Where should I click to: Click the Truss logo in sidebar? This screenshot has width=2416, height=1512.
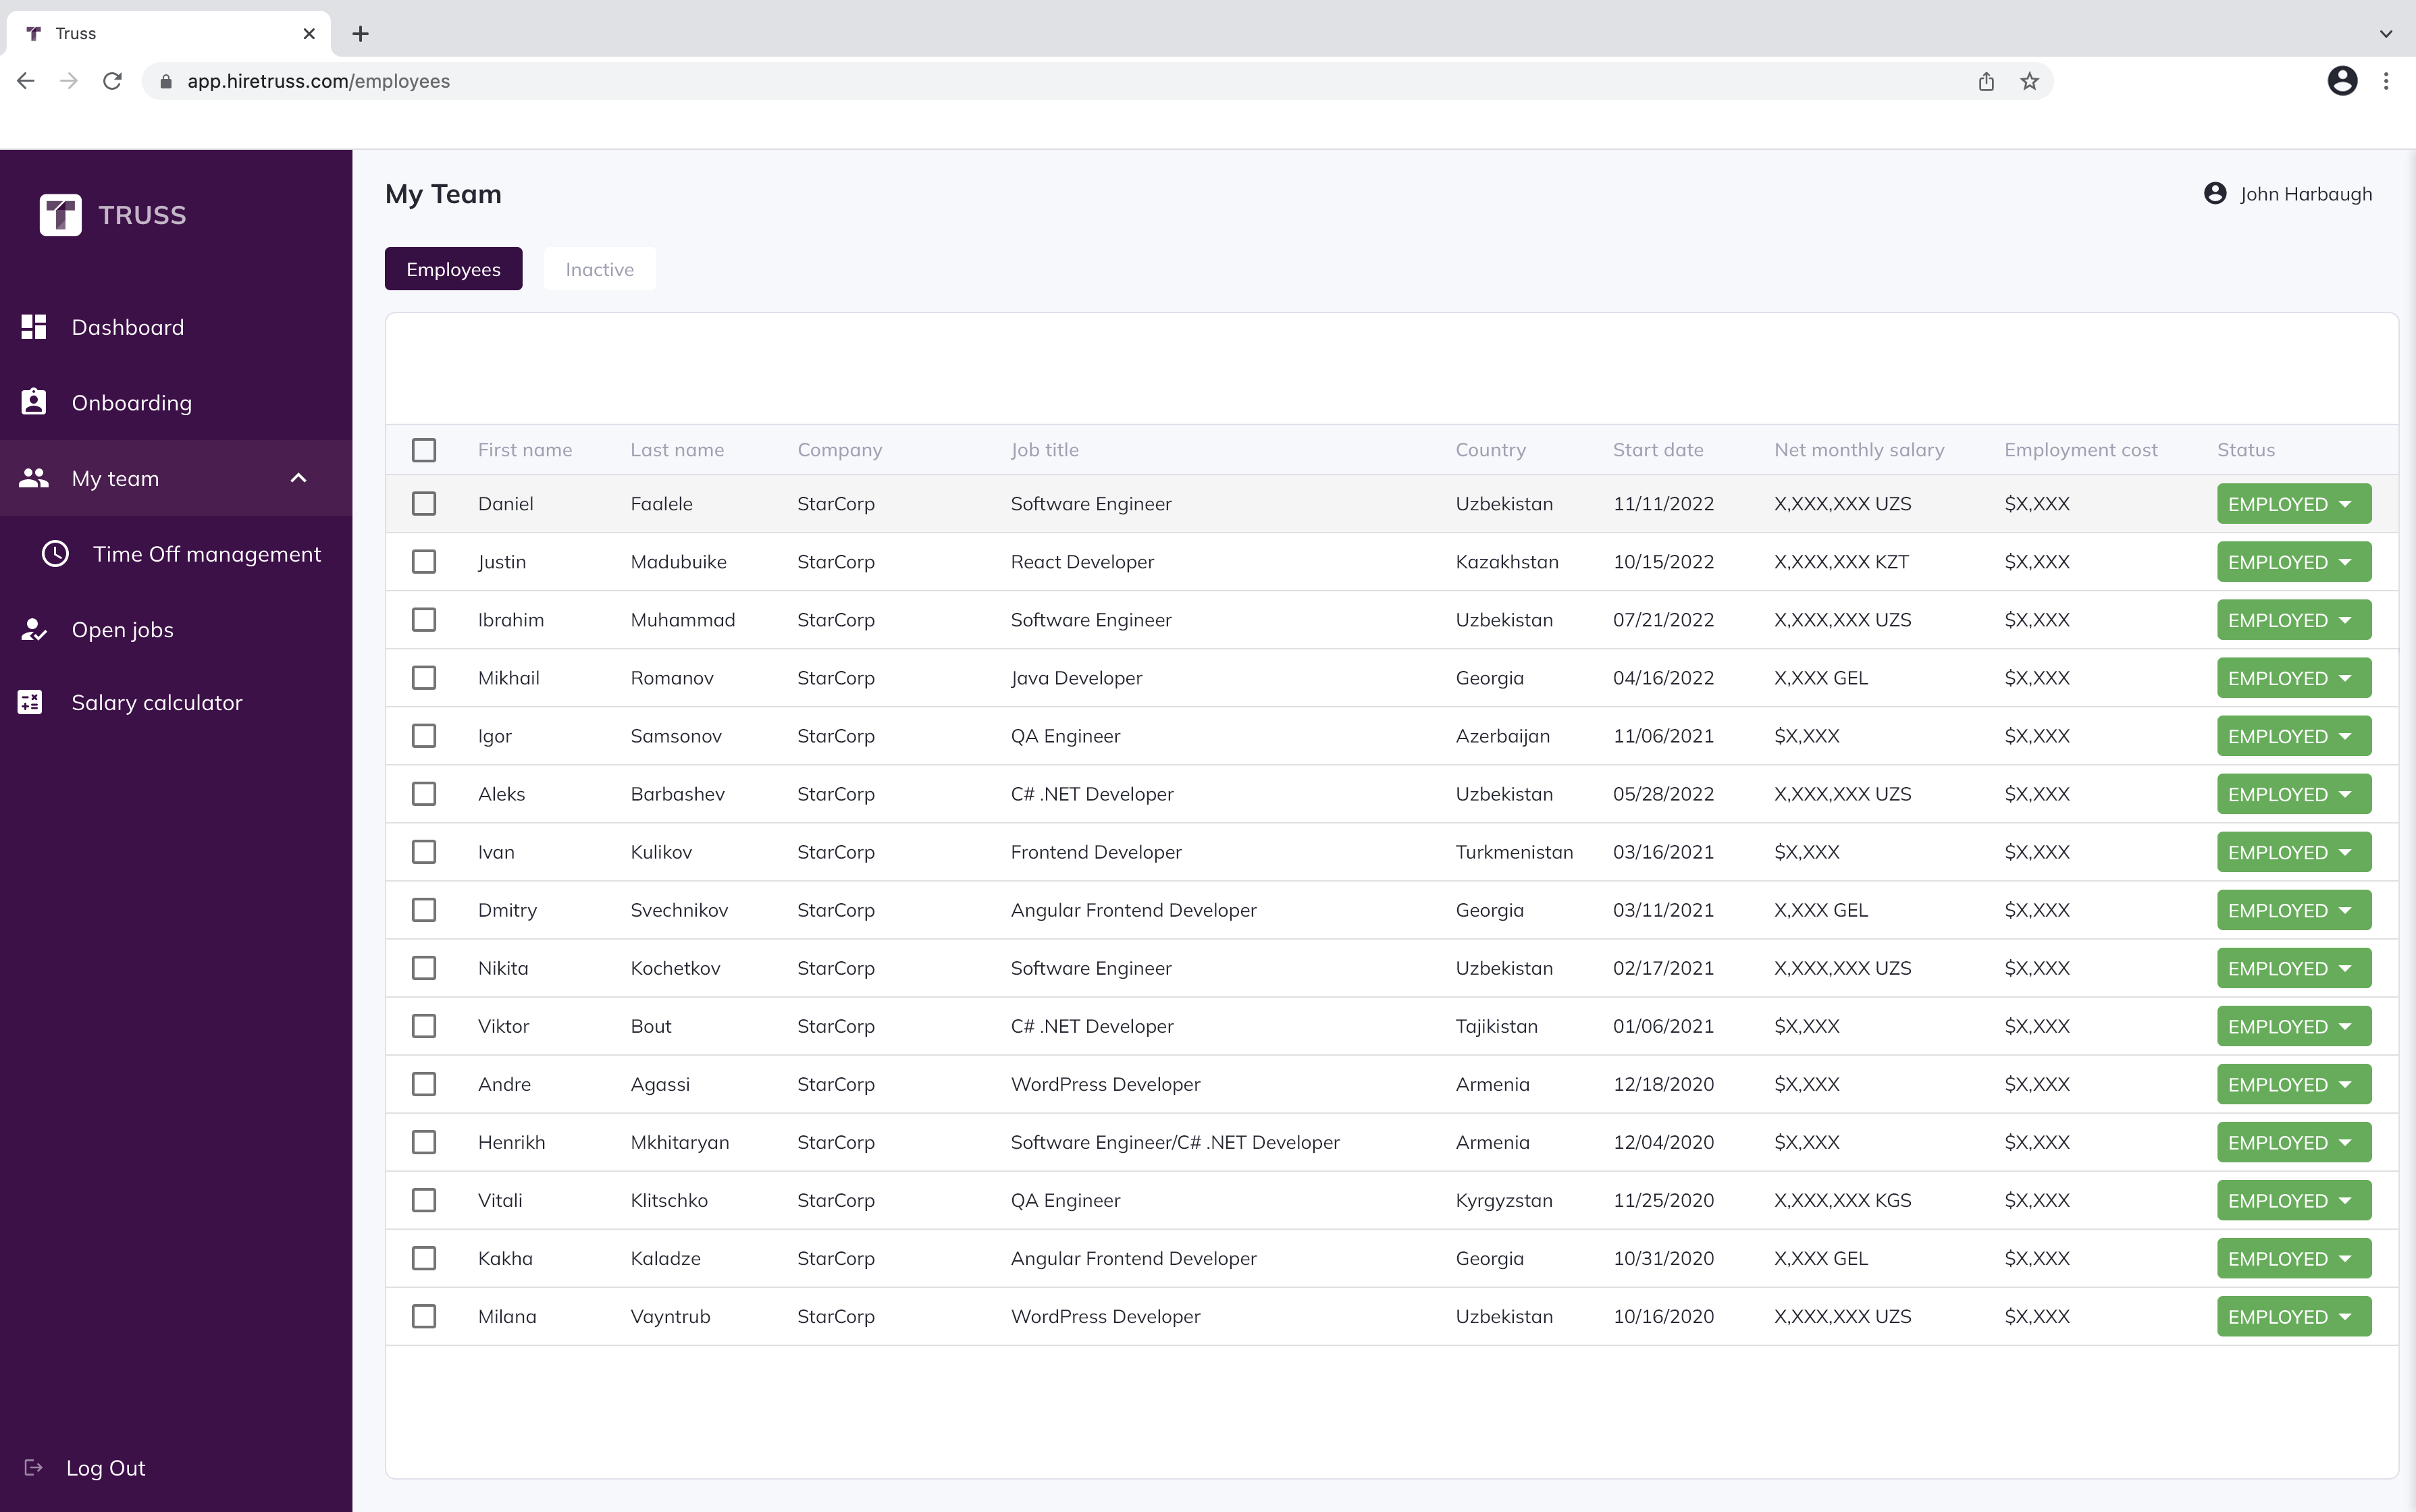[61, 215]
